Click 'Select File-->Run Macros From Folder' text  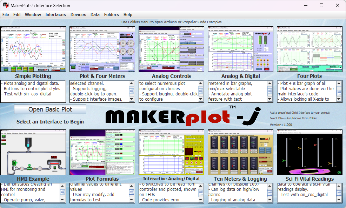[x=293, y=119]
